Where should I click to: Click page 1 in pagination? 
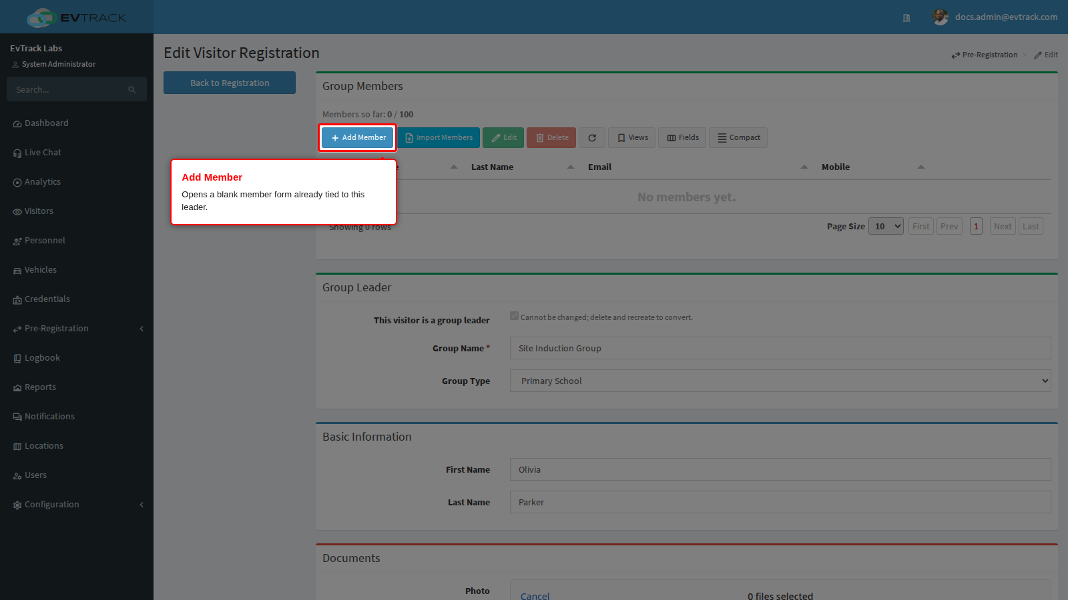coord(976,226)
